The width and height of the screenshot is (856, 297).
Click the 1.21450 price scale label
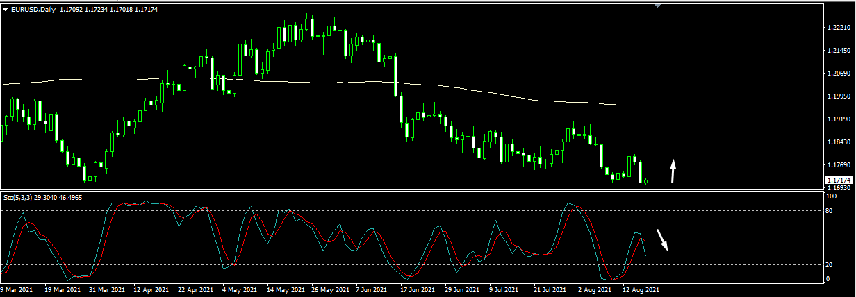pos(838,51)
